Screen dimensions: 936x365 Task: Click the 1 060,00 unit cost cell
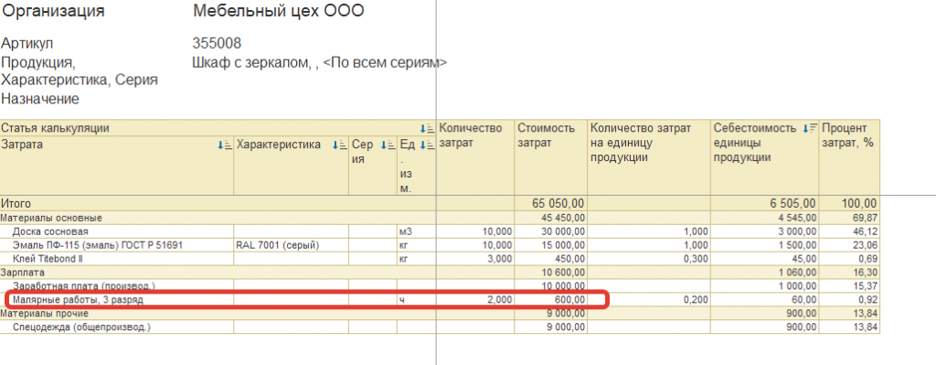[765, 273]
